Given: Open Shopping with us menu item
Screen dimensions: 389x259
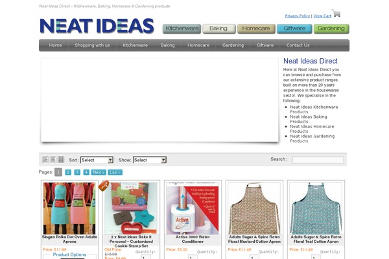Looking at the screenshot, I should tap(92, 45).
